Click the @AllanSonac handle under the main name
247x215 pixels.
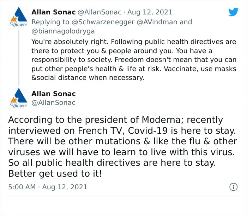(x=53, y=102)
